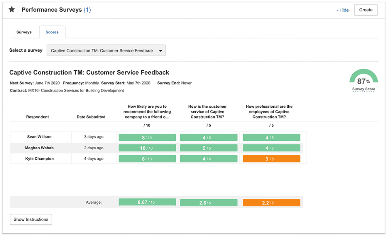387x236 pixels.
Task: Click the orange 2.2/5 average bar
Action: point(271,203)
